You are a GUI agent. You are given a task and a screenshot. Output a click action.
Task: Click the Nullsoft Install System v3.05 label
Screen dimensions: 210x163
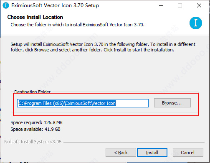coord(33,142)
